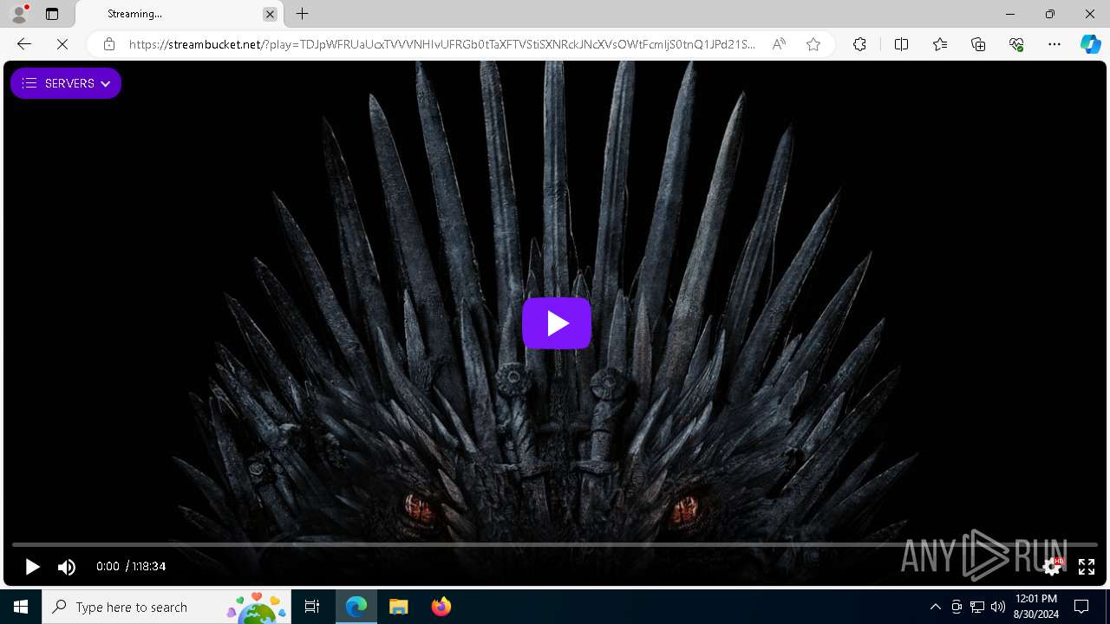The image size is (1110, 624).
Task: Open tab actions menu
Action: (x=52, y=14)
